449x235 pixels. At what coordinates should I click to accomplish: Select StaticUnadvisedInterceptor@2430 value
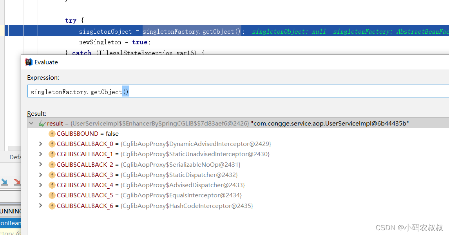click(x=195, y=154)
